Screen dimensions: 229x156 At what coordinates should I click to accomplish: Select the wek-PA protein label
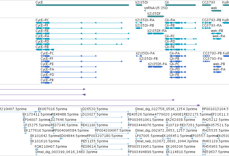[x=219, y=69]
